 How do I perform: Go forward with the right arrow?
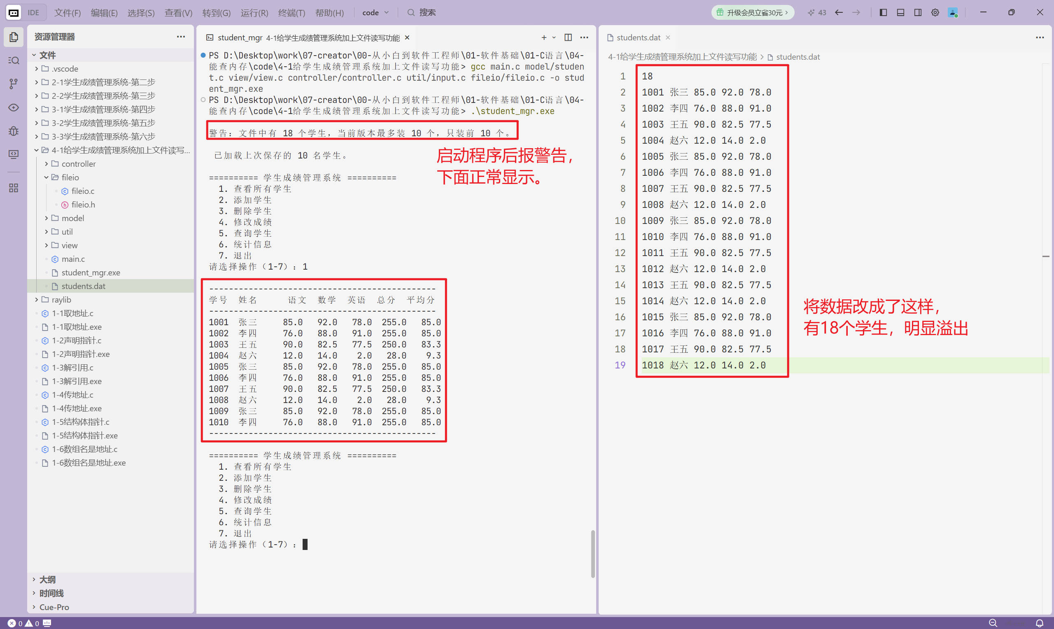(x=856, y=12)
